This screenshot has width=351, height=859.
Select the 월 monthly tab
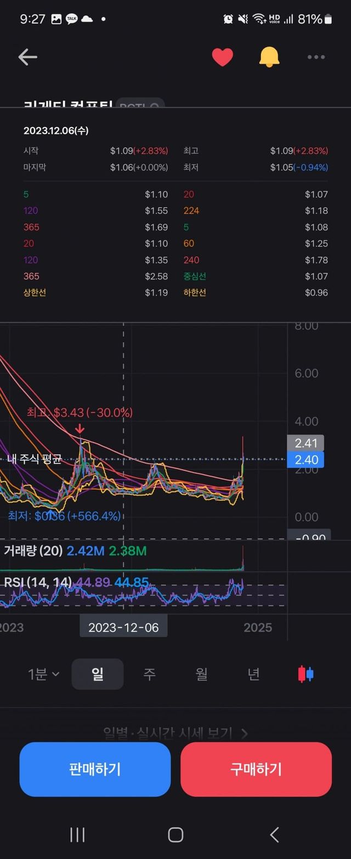tap(201, 674)
